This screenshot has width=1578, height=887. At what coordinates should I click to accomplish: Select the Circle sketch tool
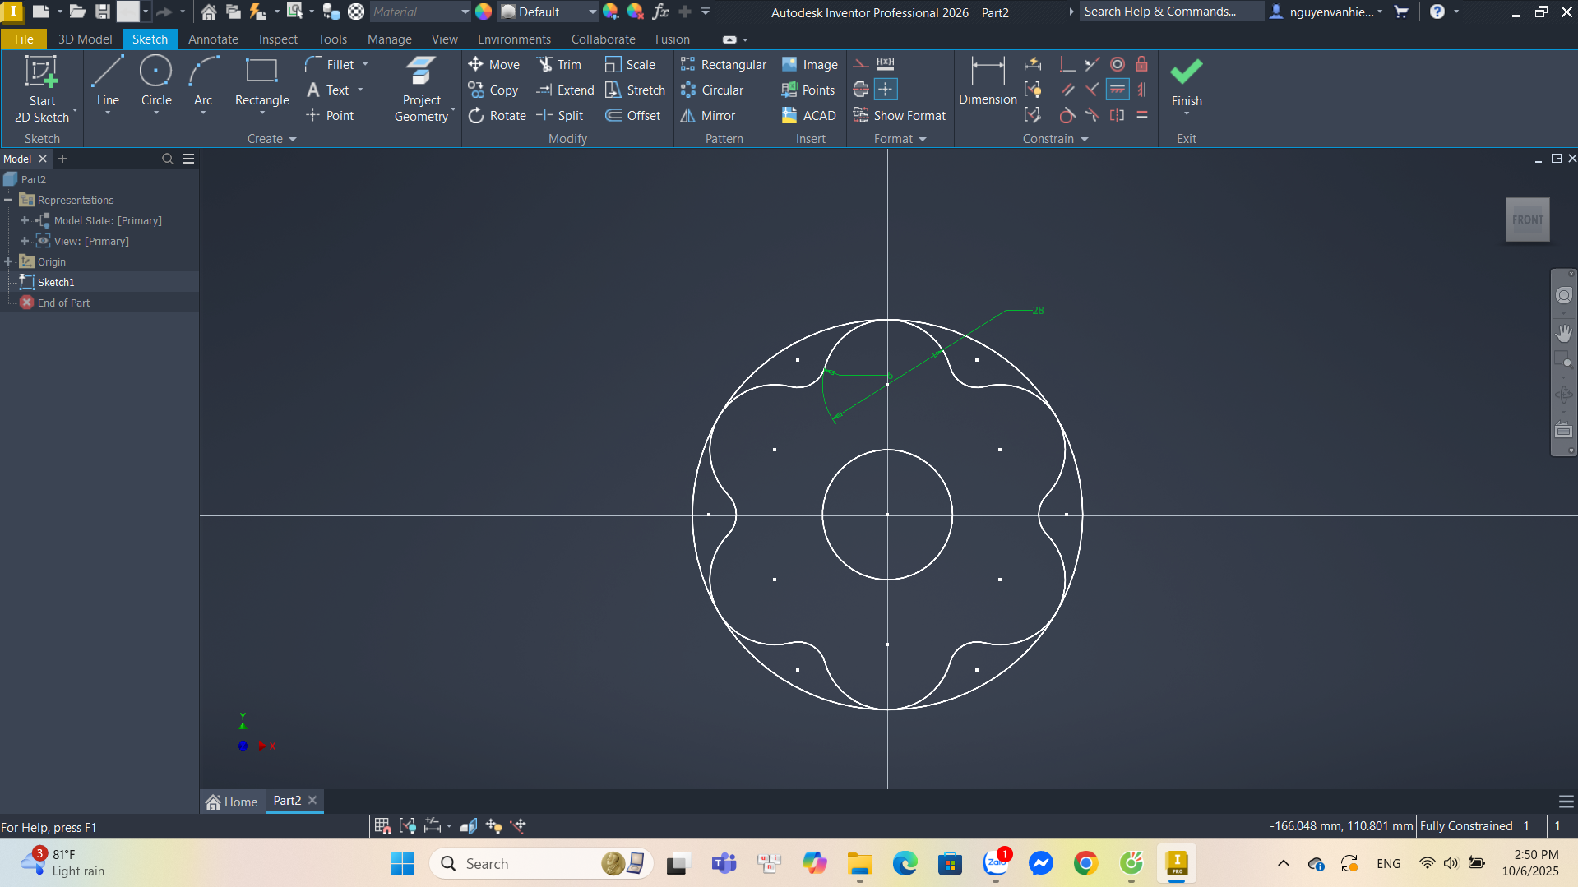[155, 81]
